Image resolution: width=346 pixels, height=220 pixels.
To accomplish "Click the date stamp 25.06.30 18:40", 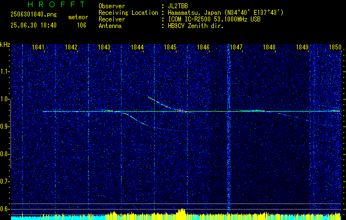I will [34, 25].
